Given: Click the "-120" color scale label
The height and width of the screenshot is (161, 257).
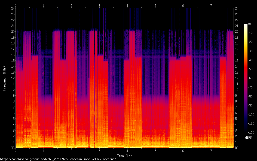Looking at the screenshot, I should pos(251,133).
